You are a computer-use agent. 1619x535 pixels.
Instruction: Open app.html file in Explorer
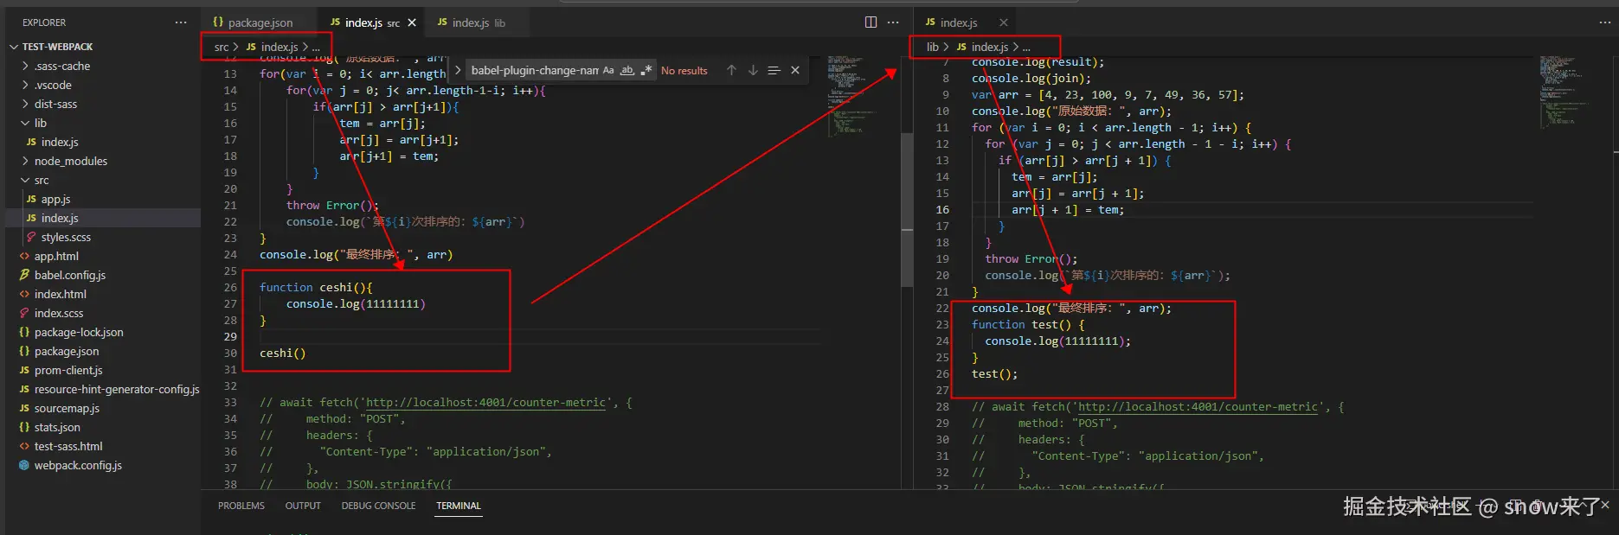coord(56,256)
